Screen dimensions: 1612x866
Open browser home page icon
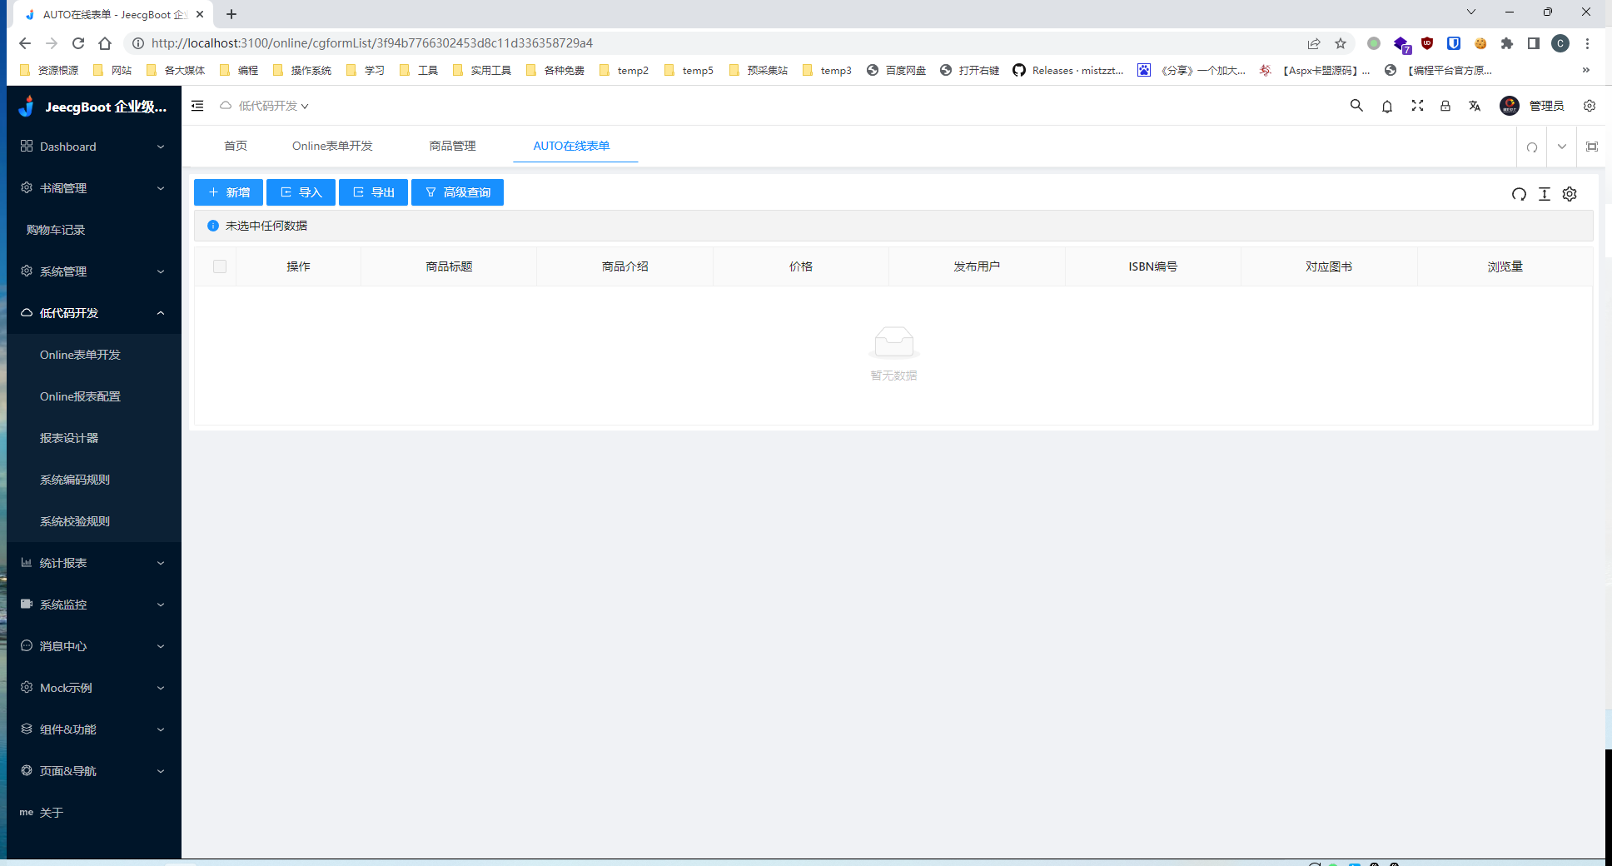point(105,43)
